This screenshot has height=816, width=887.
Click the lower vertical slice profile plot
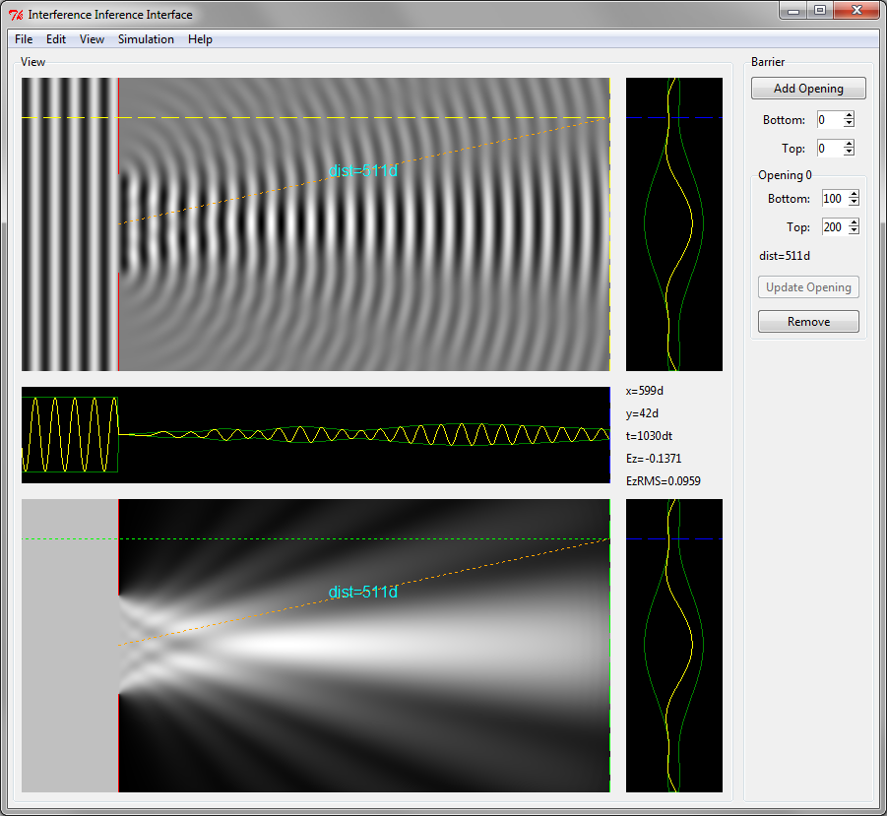click(x=674, y=646)
